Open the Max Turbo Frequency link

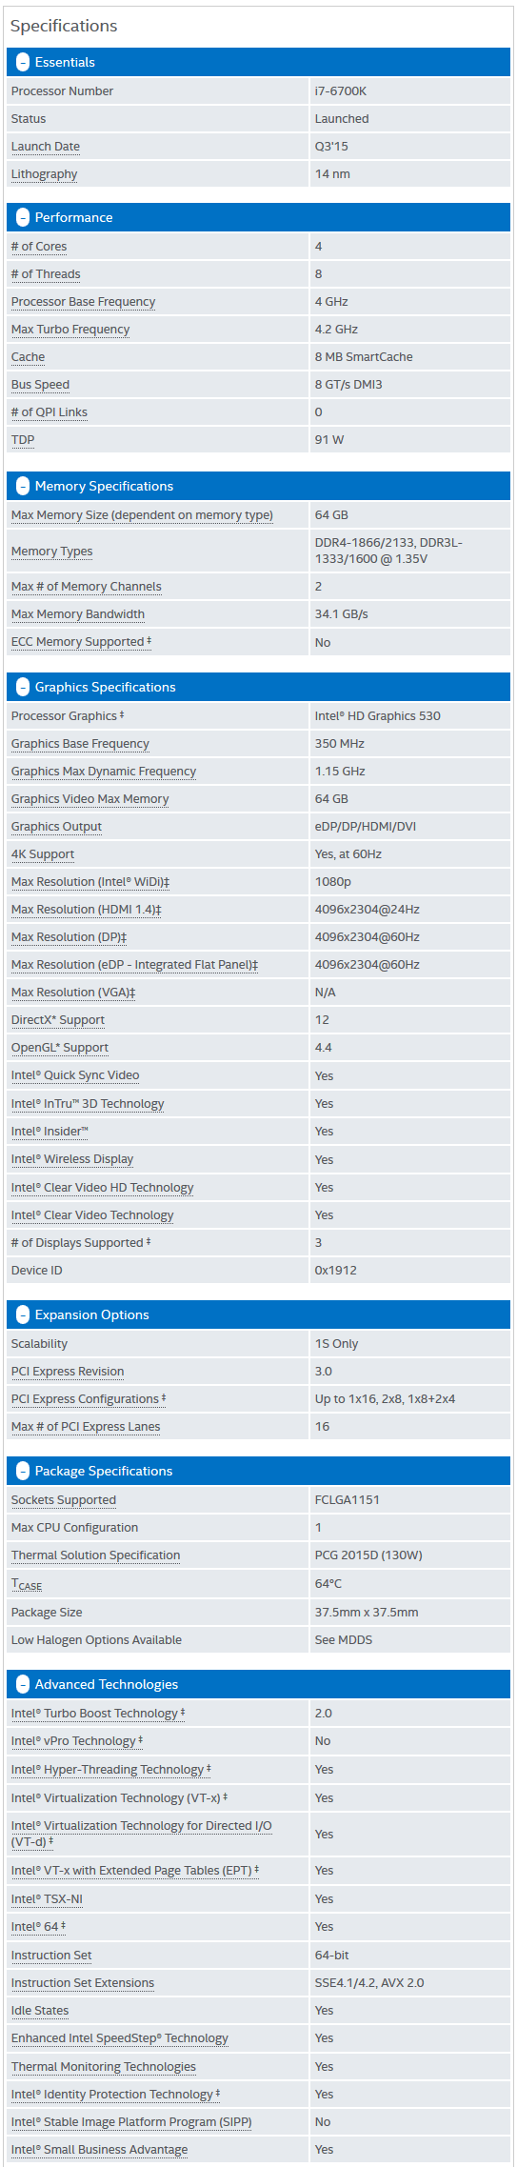70,330
